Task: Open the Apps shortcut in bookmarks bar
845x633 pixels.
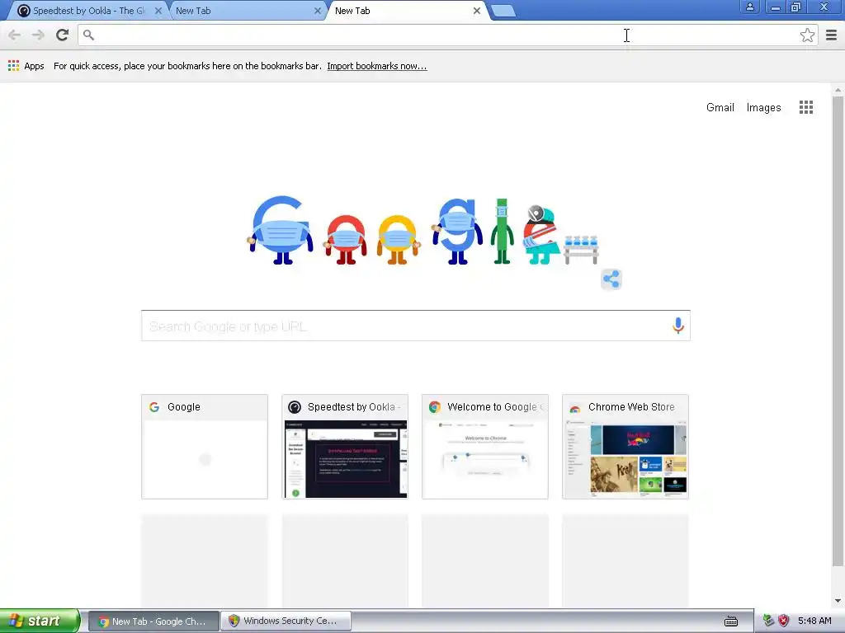Action: [x=26, y=66]
